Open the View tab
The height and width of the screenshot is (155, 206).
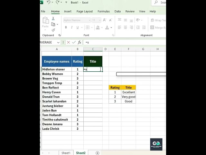click(x=142, y=11)
